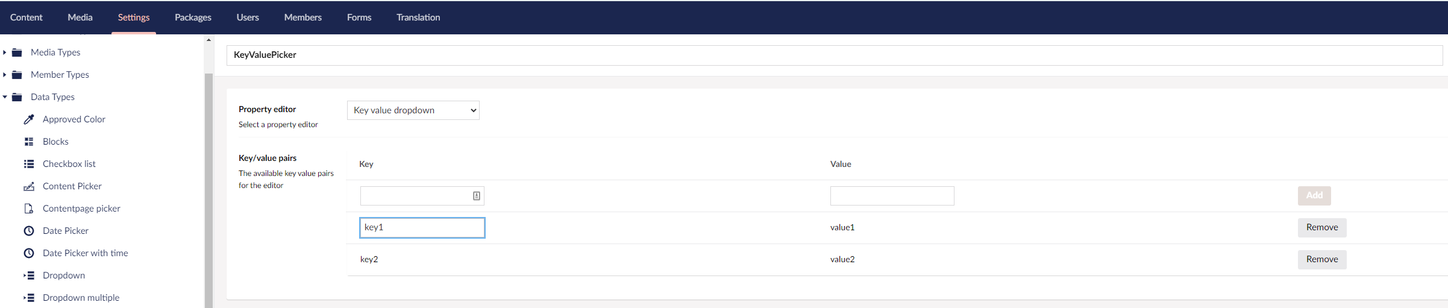This screenshot has height=308, width=1448.
Task: Remove the key1 value1 pair
Action: pos(1322,227)
